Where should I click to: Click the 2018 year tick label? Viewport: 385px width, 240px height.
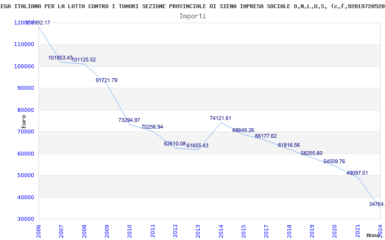(x=289, y=231)
